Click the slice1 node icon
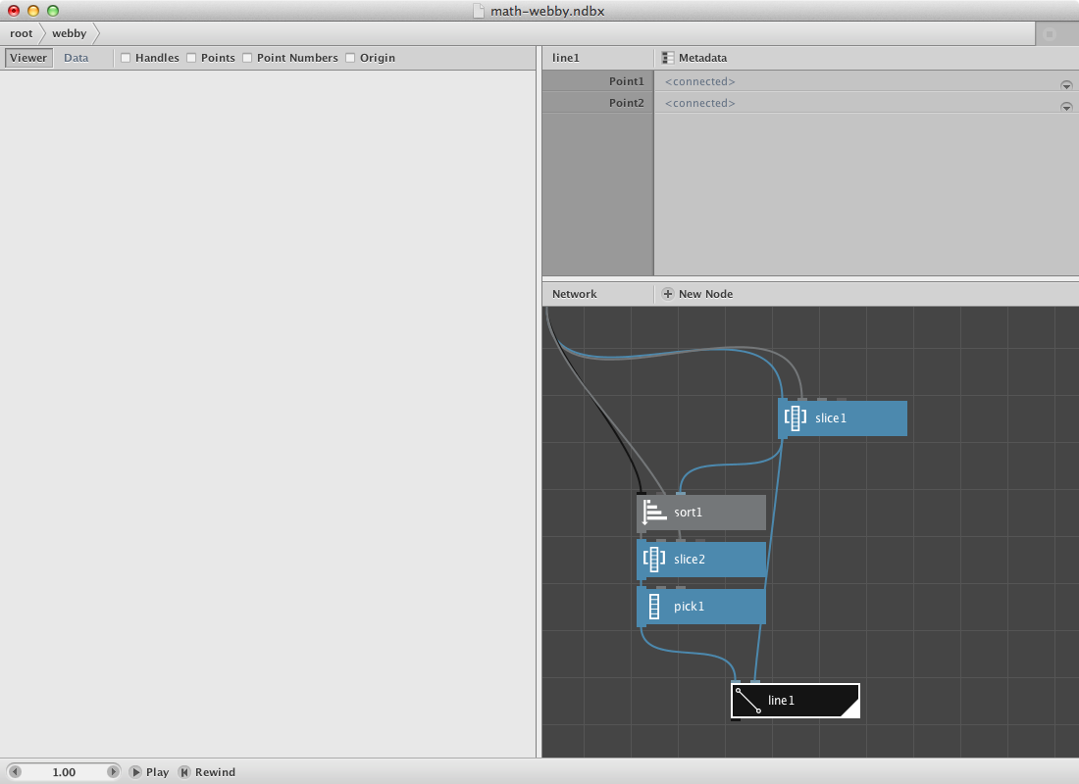Image resolution: width=1079 pixels, height=784 pixels. pos(796,418)
